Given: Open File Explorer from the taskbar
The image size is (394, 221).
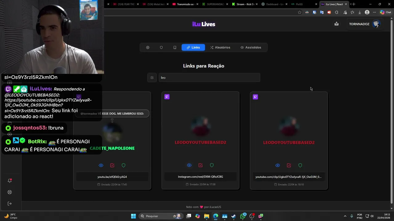Looking at the screenshot, I should tap(207, 216).
